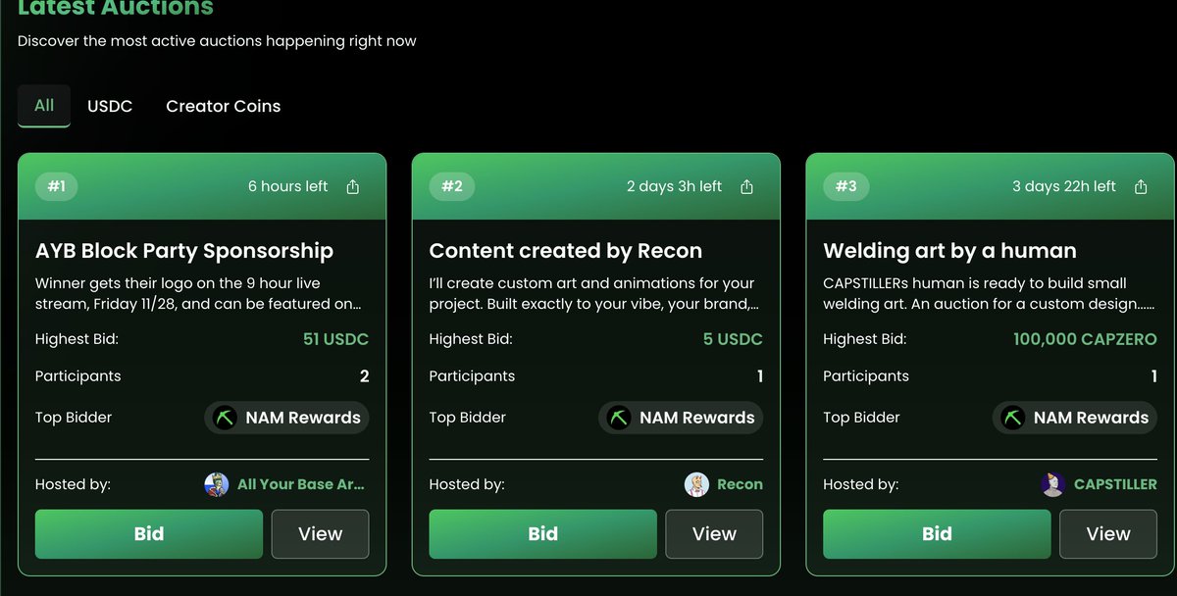View AYB Block Party Sponsorship auction
Image resolution: width=1177 pixels, height=596 pixels.
[x=321, y=534]
